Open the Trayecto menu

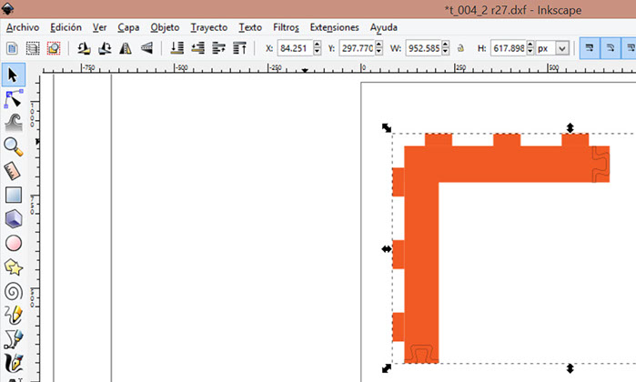pyautogui.click(x=209, y=27)
